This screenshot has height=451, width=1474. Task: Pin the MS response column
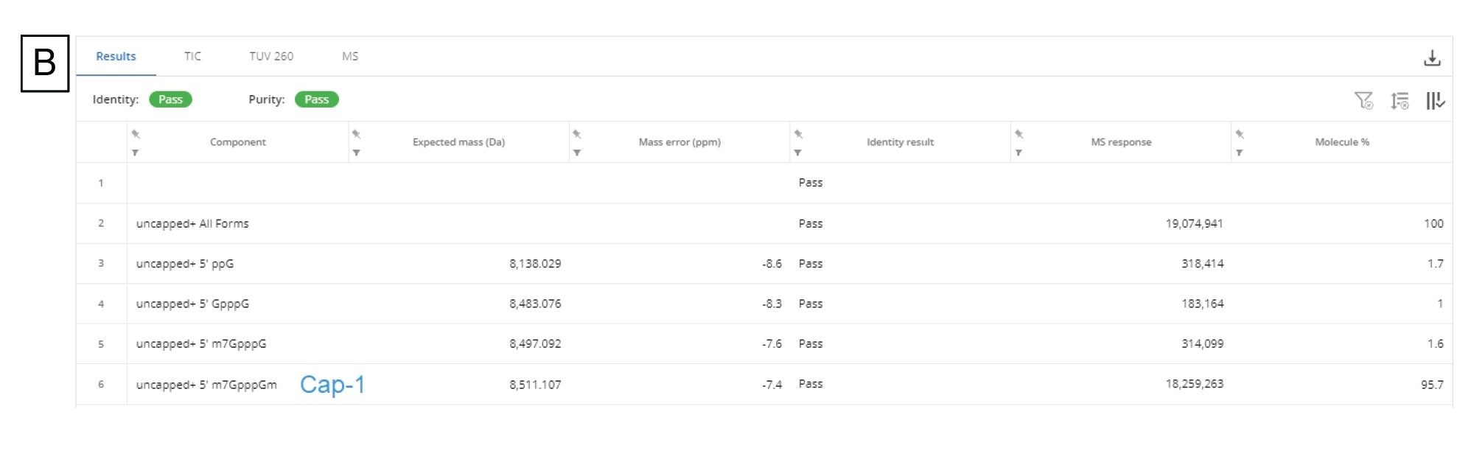1019,134
